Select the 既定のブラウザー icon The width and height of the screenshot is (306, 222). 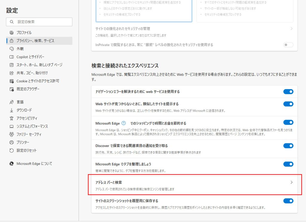tap(12, 89)
